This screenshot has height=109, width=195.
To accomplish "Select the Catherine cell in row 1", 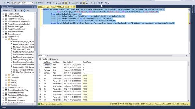I will tap(48, 65).
